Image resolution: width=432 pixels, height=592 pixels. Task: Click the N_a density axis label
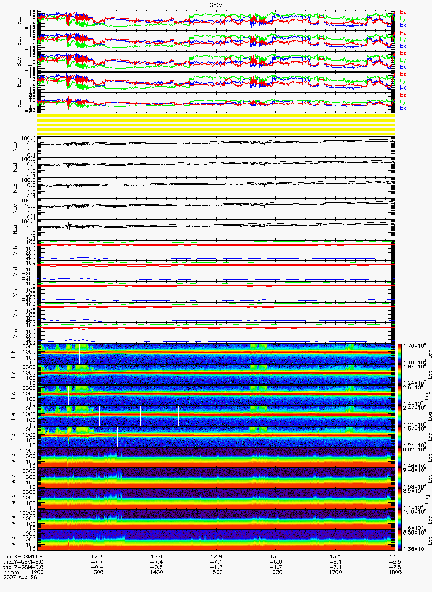(x=15, y=228)
